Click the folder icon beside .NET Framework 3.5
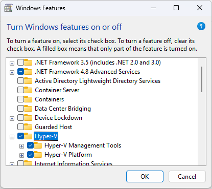Image resolution: width=212 pixels, height=189 pixels. point(28,62)
